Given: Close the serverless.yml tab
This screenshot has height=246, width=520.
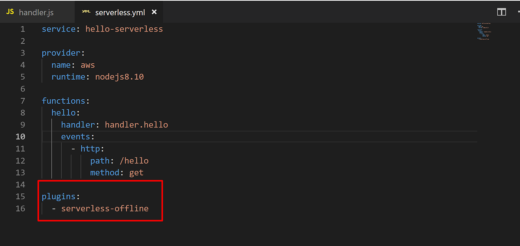Looking at the screenshot, I should pyautogui.click(x=154, y=11).
